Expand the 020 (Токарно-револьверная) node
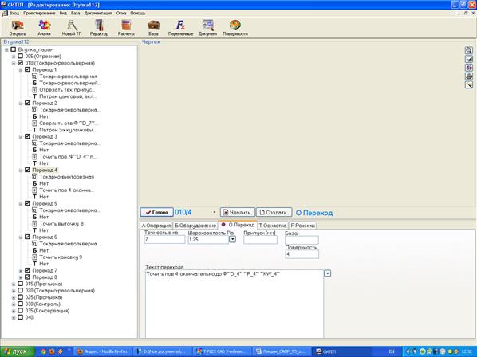The height and width of the screenshot is (357, 477). (x=14, y=291)
